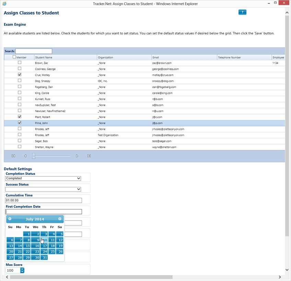Screen dimensions: 291x281
Task: Uncheck the box for Crue, Motley
Action: coord(20,75)
